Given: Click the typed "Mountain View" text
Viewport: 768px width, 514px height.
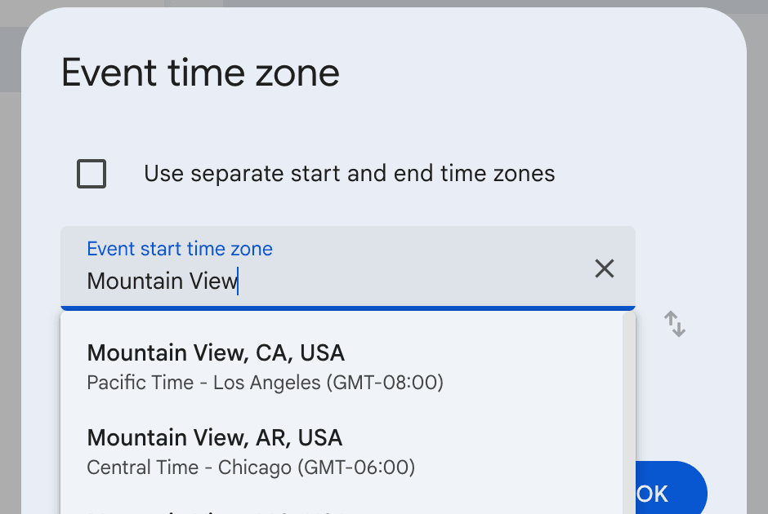Looking at the screenshot, I should coord(162,281).
